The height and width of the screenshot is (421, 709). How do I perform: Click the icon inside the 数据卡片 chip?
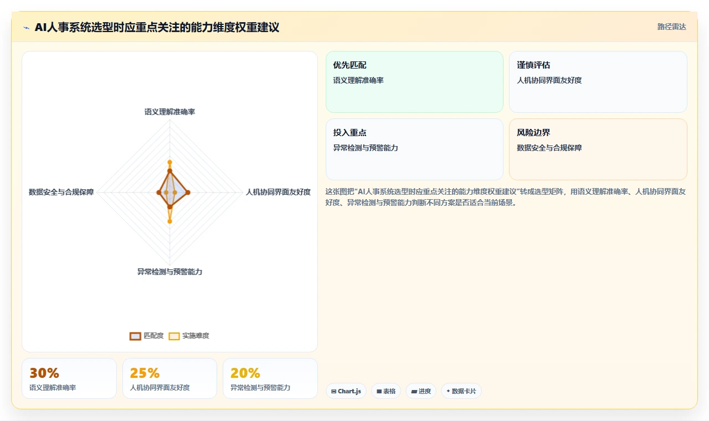(x=448, y=391)
